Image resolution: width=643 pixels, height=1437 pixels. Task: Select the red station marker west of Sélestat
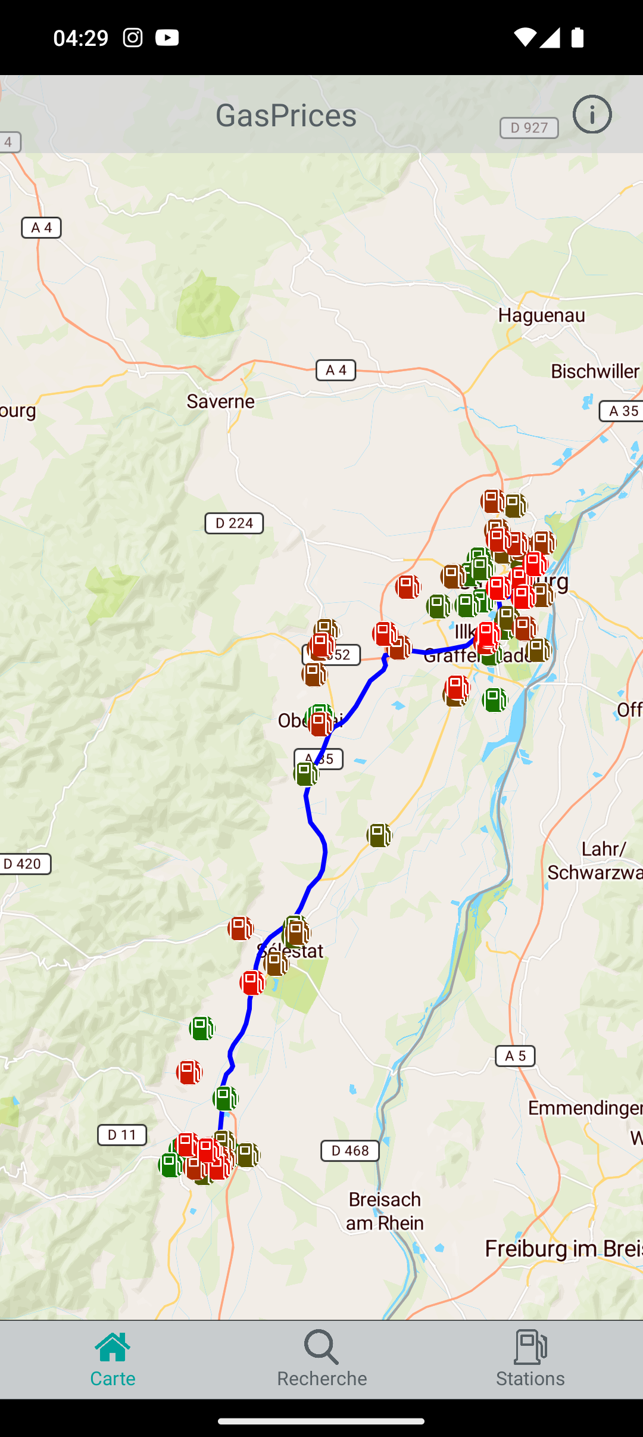[x=241, y=928]
